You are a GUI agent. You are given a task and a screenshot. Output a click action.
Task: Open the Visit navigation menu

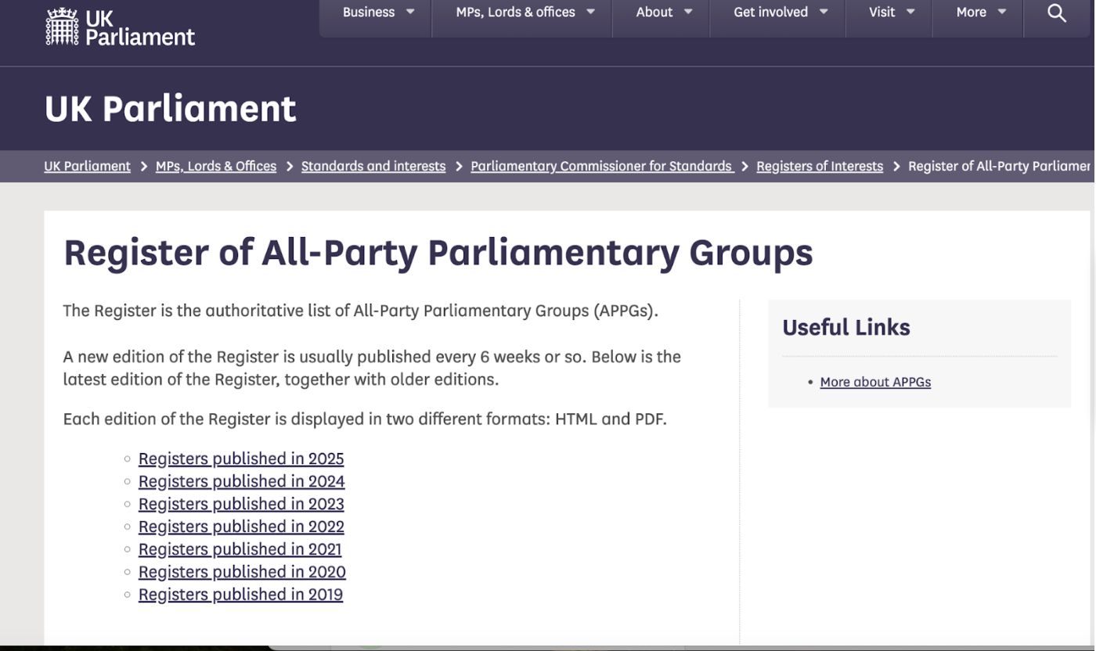click(891, 13)
